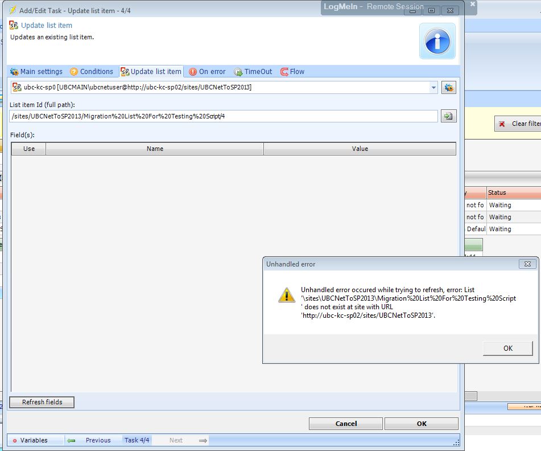Image resolution: width=541 pixels, height=451 pixels.
Task: Click the Clear filter red X icon
Action: coord(502,124)
